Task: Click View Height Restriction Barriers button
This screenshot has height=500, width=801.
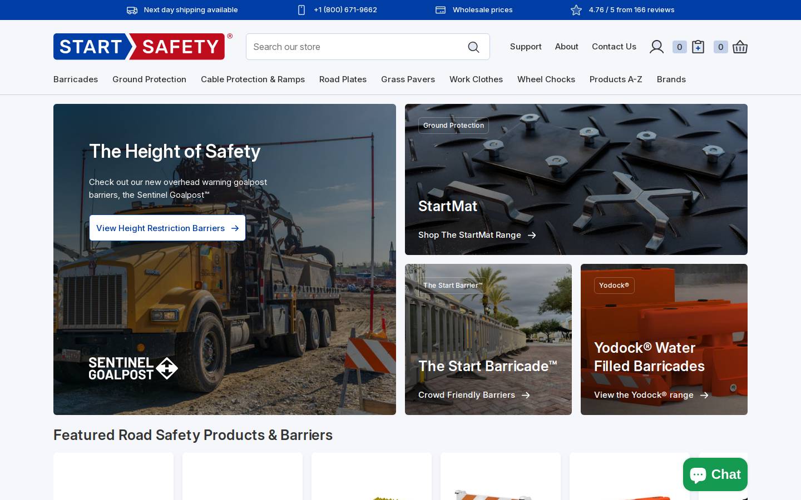Action: click(x=167, y=228)
